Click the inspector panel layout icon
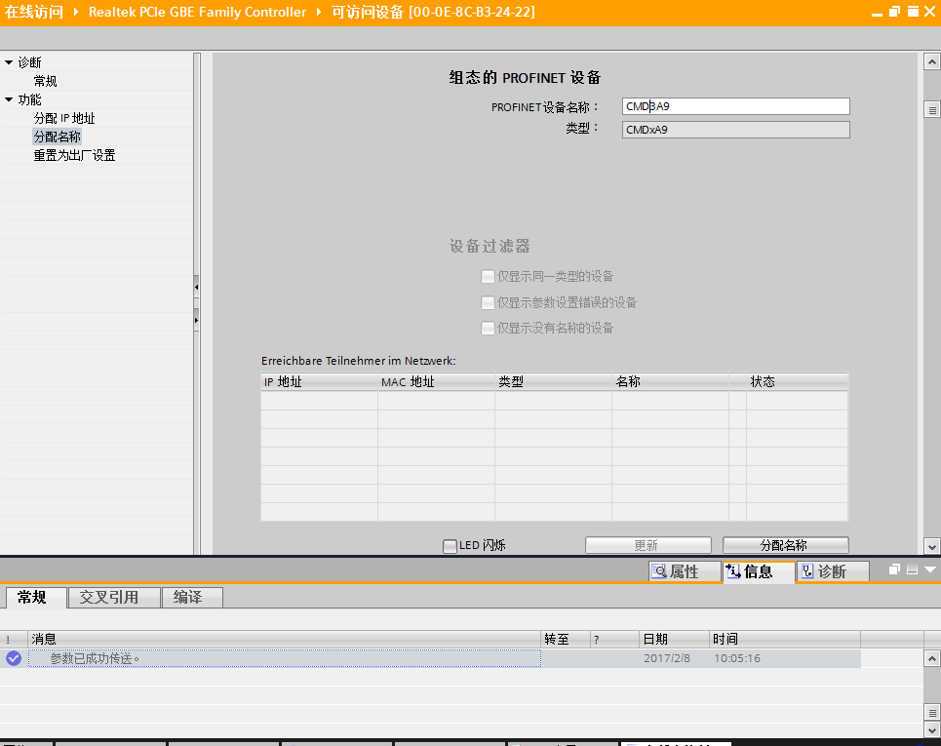Screen dimensions: 941x746 pos(912,569)
